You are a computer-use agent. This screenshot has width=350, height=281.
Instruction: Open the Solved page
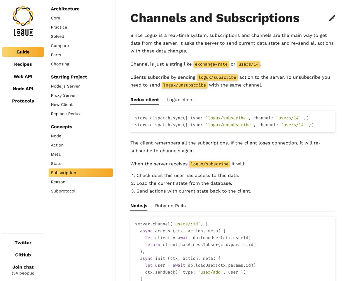click(x=57, y=36)
